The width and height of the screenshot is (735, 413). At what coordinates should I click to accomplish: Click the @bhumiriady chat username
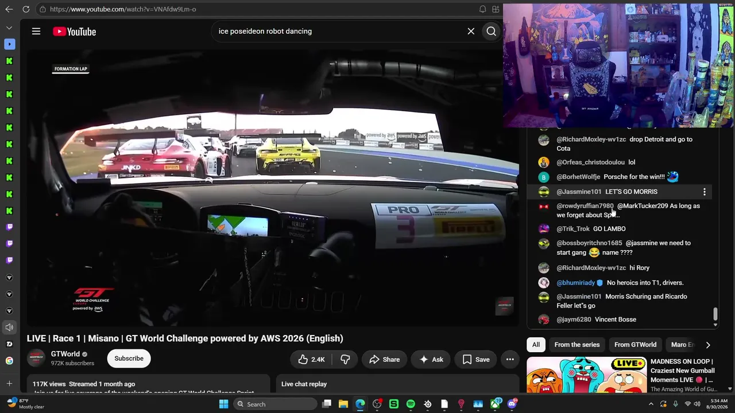tap(576, 283)
